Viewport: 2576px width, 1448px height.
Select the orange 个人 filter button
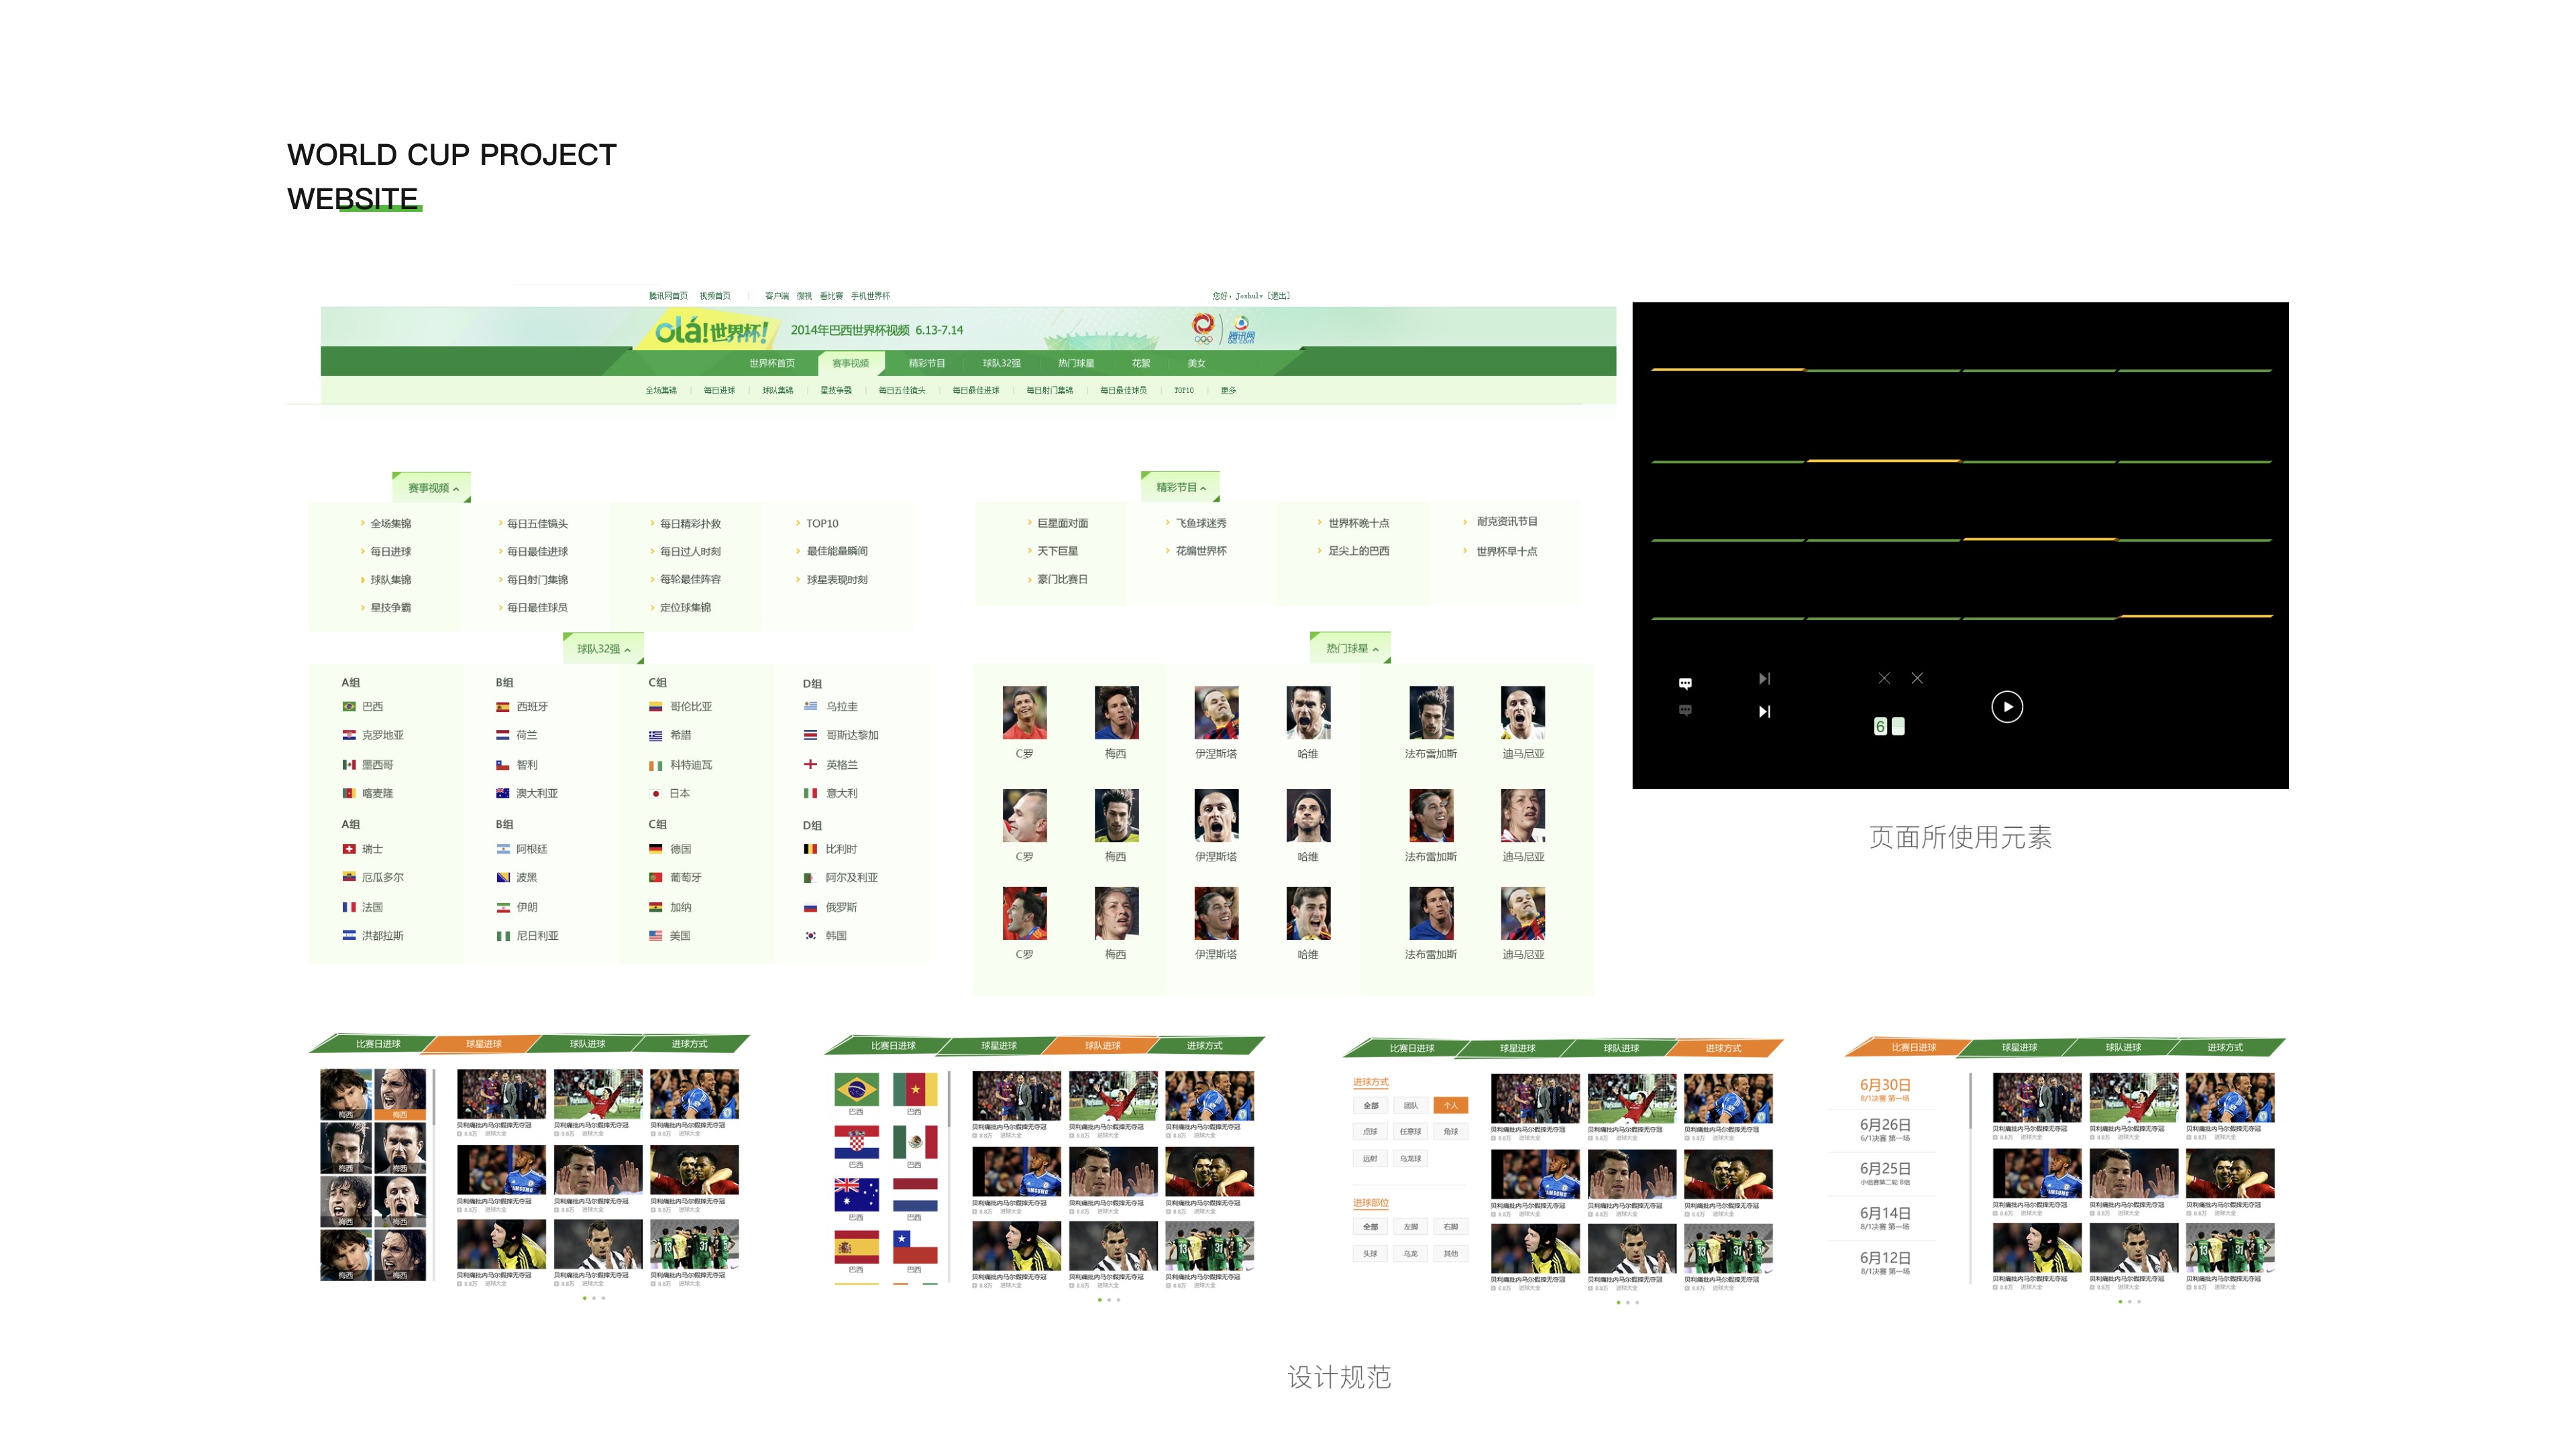1450,1105
